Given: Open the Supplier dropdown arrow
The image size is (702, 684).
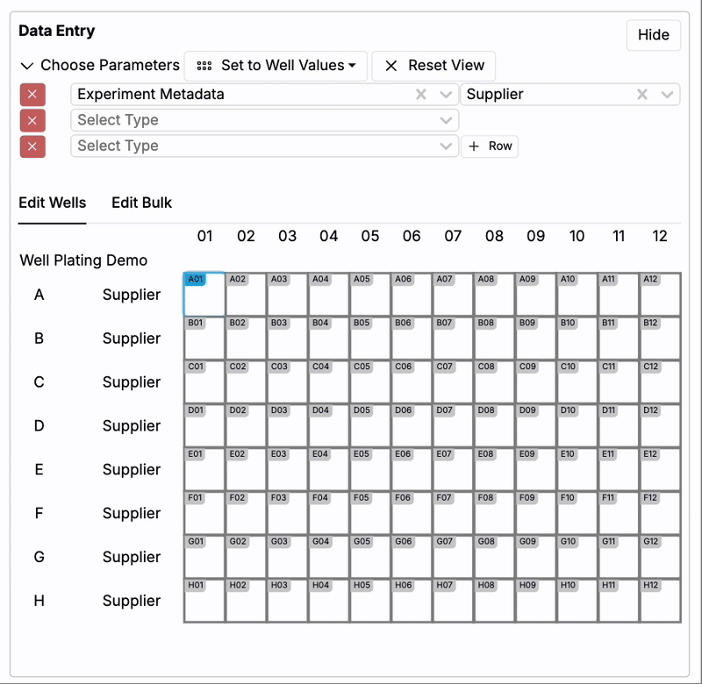Looking at the screenshot, I should pyautogui.click(x=668, y=95).
